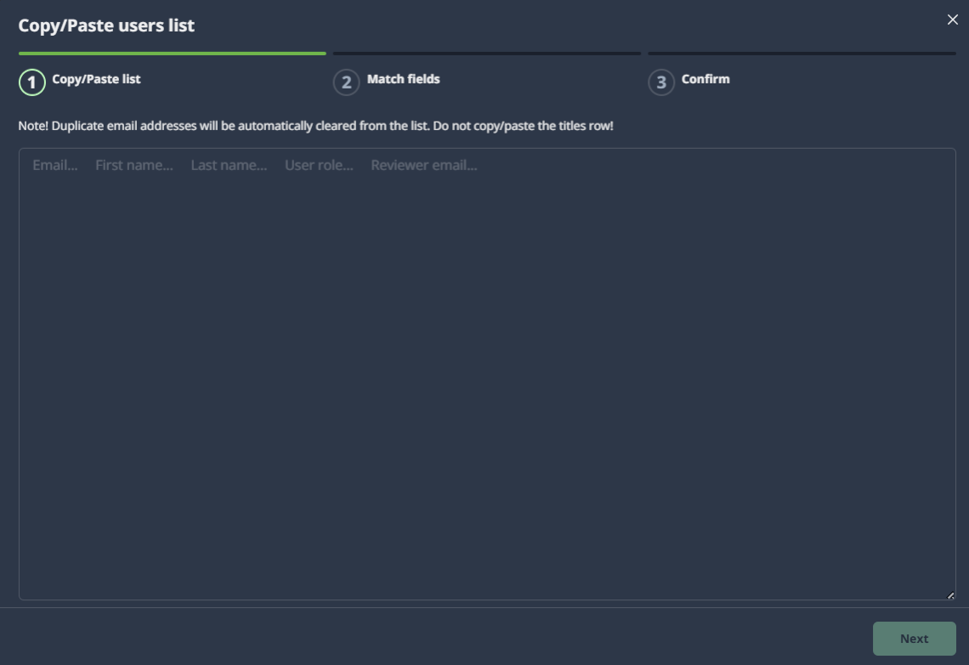Click the step 2 circle icon

click(x=347, y=82)
